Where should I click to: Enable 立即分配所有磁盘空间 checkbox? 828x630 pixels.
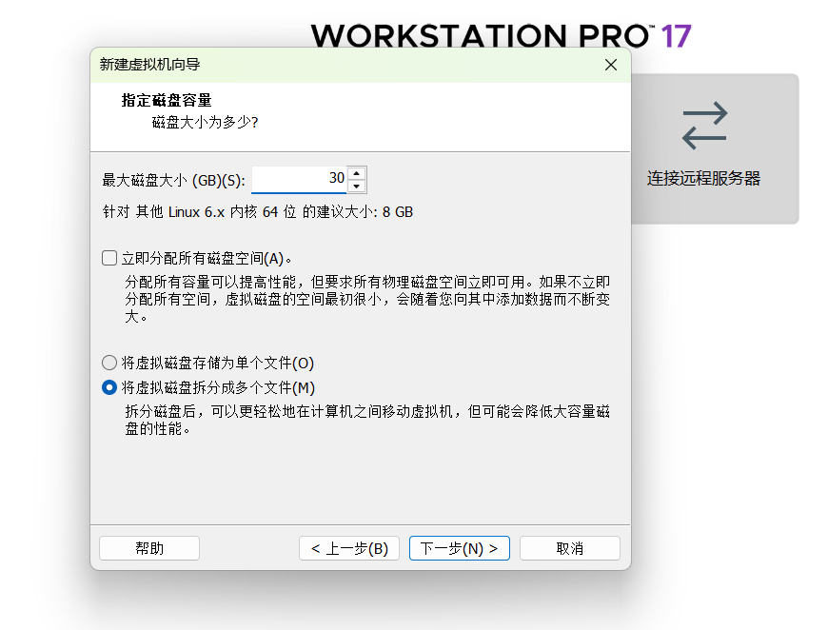(x=109, y=258)
